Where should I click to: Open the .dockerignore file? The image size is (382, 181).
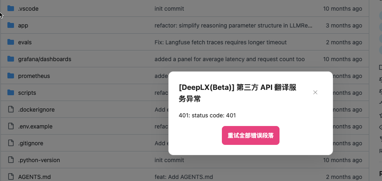(36, 110)
